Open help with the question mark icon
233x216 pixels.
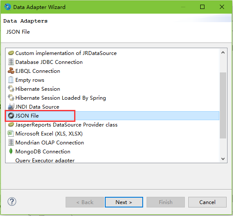coord(12,202)
